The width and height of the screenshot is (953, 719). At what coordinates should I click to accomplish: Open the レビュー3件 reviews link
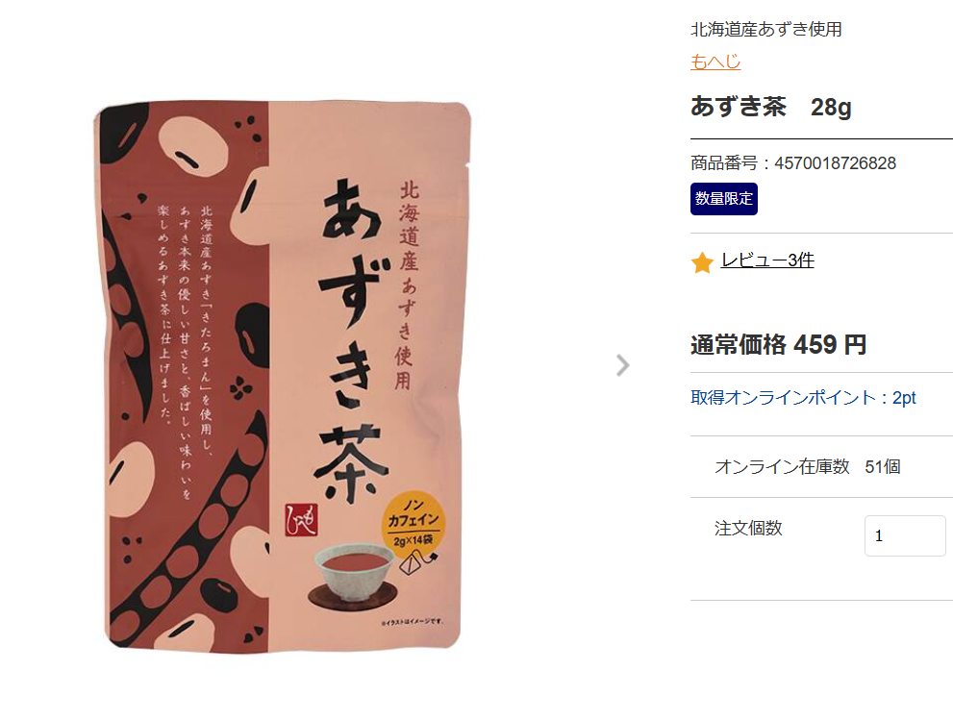point(767,260)
